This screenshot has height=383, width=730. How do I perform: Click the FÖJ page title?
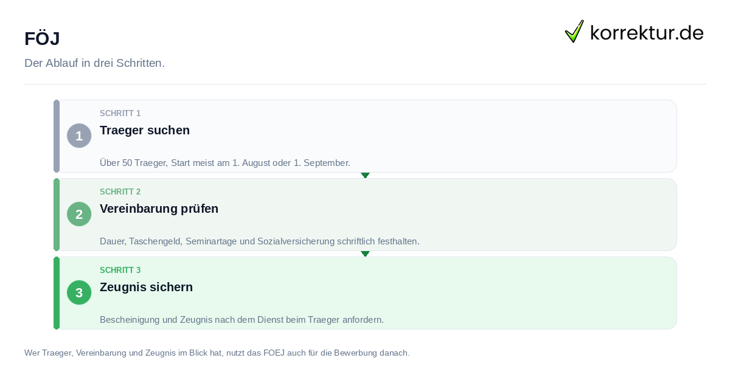tap(42, 39)
